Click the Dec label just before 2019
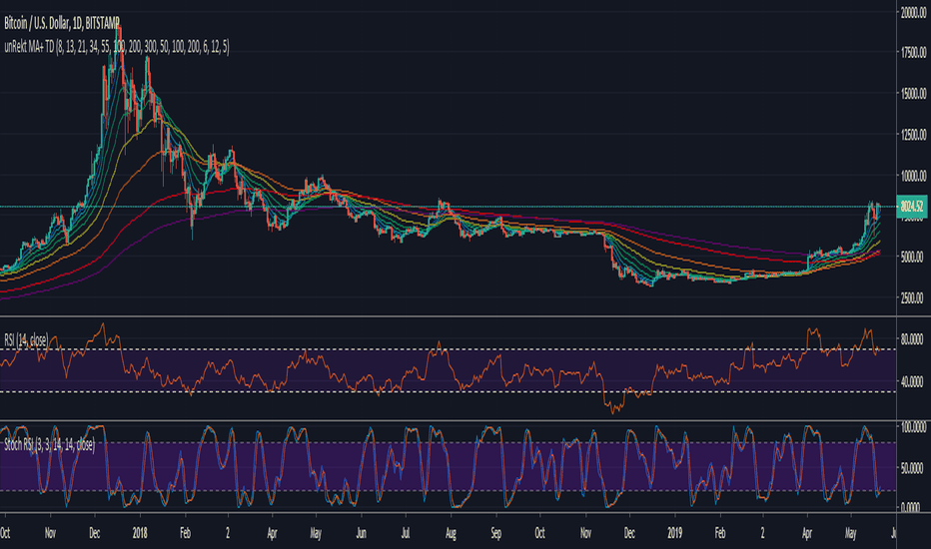 629,533
